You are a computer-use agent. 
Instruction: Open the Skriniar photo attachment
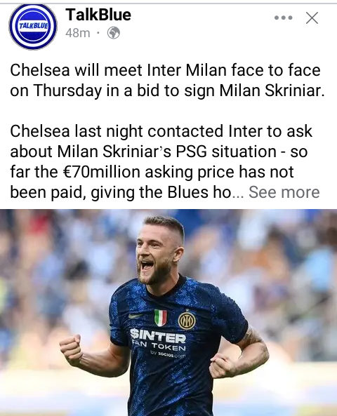(x=168, y=313)
